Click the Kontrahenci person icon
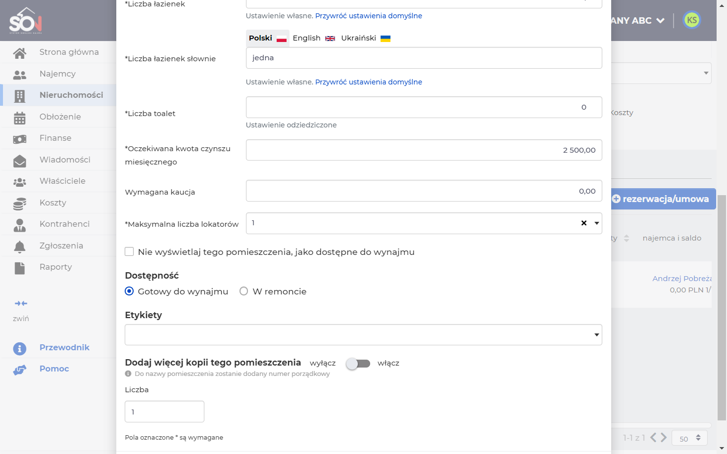727x454 pixels. click(20, 225)
